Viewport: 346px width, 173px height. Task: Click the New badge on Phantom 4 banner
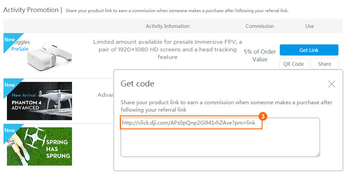click(x=10, y=85)
